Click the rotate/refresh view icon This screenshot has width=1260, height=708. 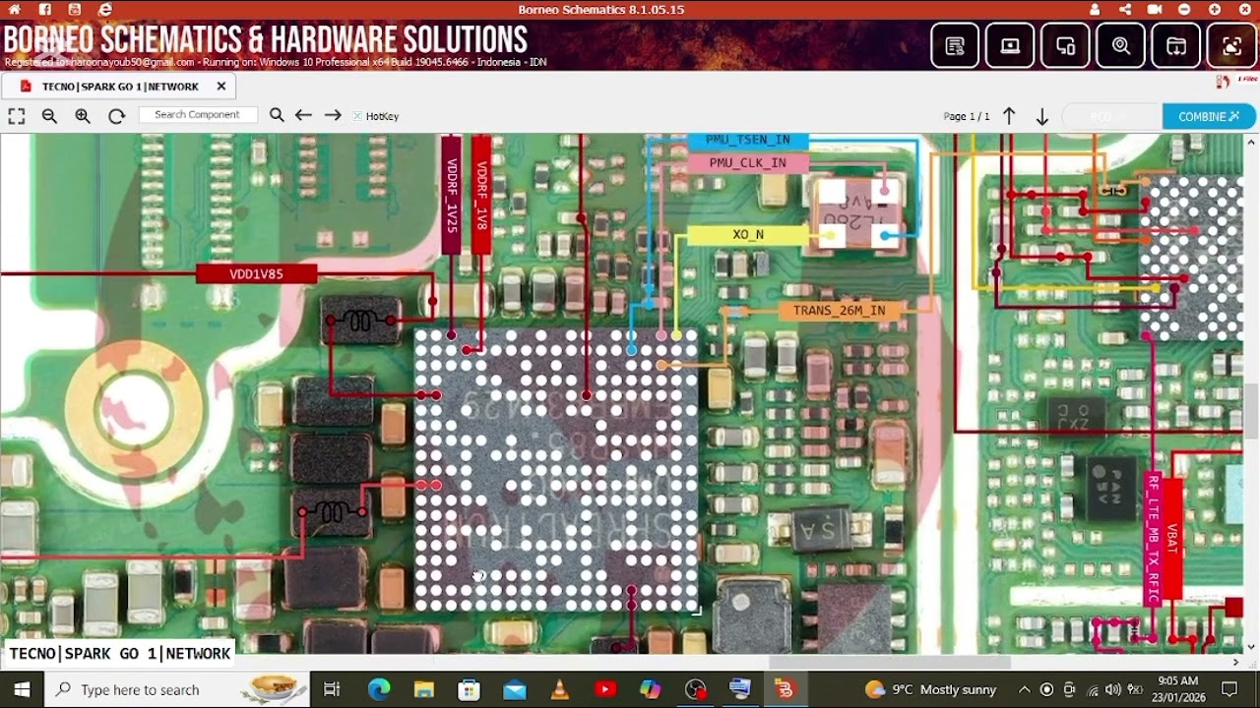point(116,116)
